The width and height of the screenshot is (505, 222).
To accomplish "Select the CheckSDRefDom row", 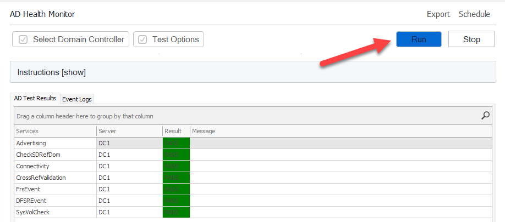I will pyautogui.click(x=55, y=155).
